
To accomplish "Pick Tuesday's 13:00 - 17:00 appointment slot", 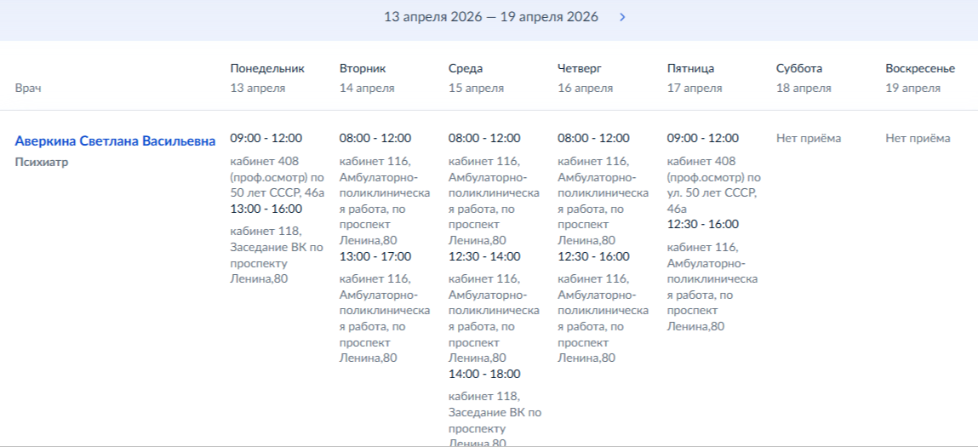I will (x=375, y=256).
